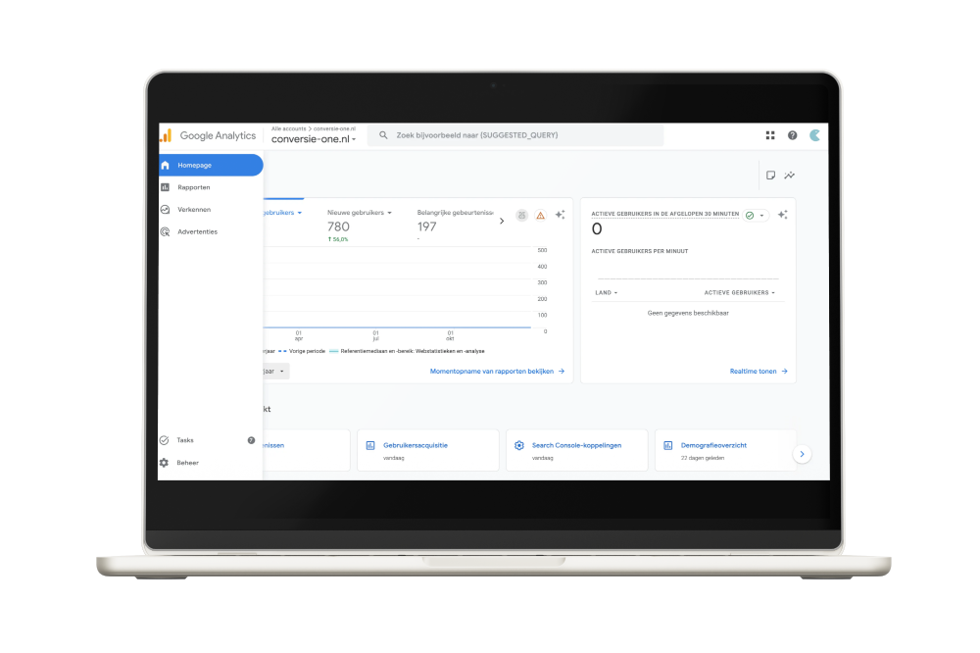The height and width of the screenshot is (653, 980).
Task: Click the sparkle insights icon on chart card
Action: 560,215
